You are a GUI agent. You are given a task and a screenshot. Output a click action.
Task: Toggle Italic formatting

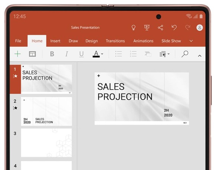pyautogui.click(x=67, y=54)
